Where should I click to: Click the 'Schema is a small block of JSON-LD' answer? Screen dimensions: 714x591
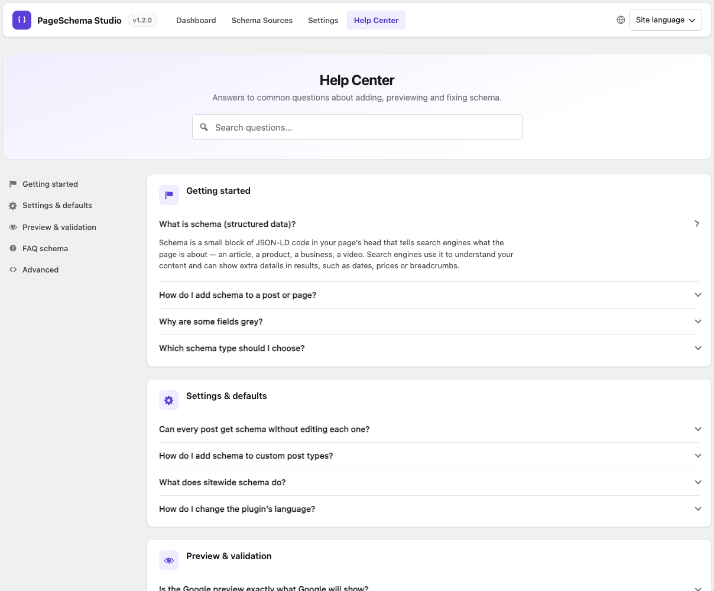tap(336, 254)
